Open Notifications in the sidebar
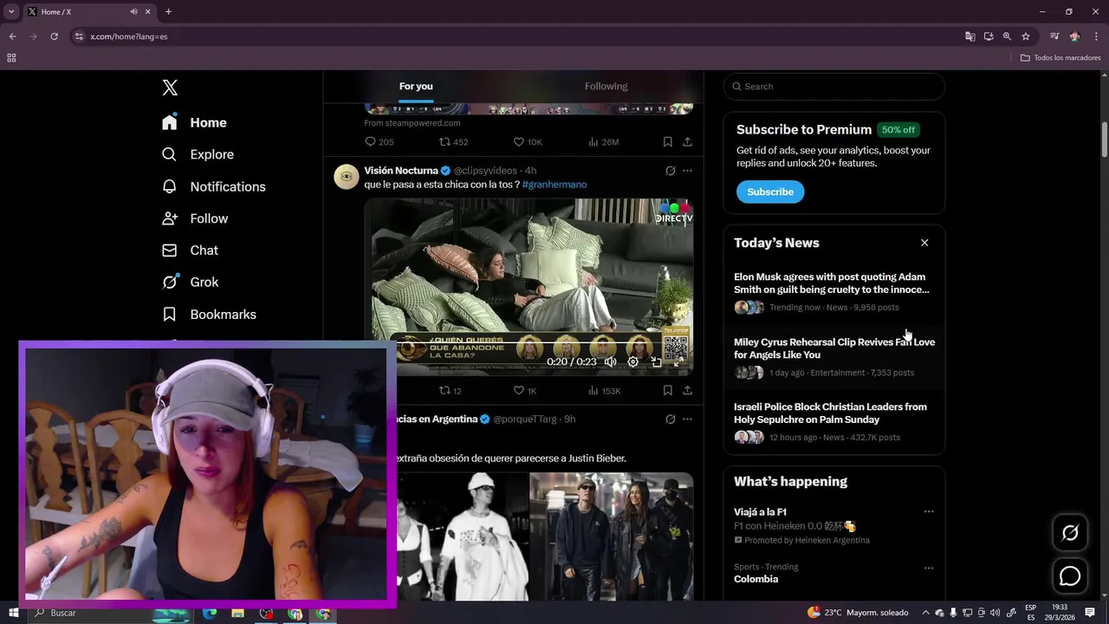Image resolution: width=1109 pixels, height=624 pixels. 213,186
